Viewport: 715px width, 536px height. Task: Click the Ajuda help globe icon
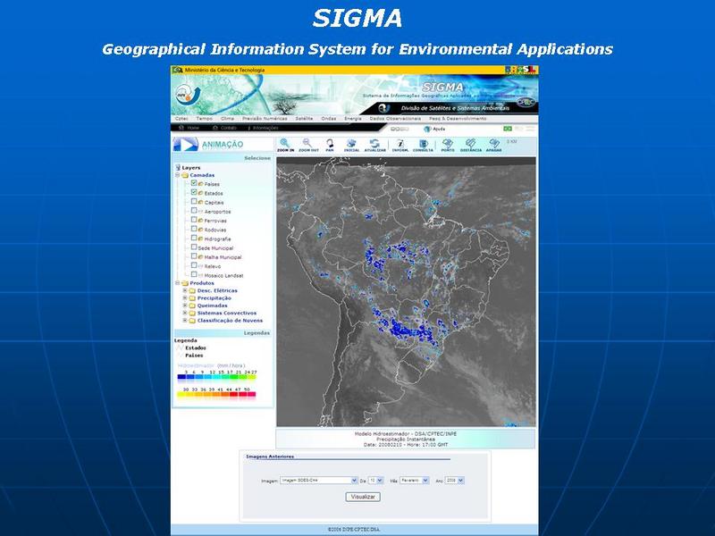coord(427,129)
